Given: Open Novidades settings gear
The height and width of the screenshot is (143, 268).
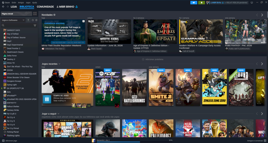Looking at the screenshot, I should pos(54,15).
